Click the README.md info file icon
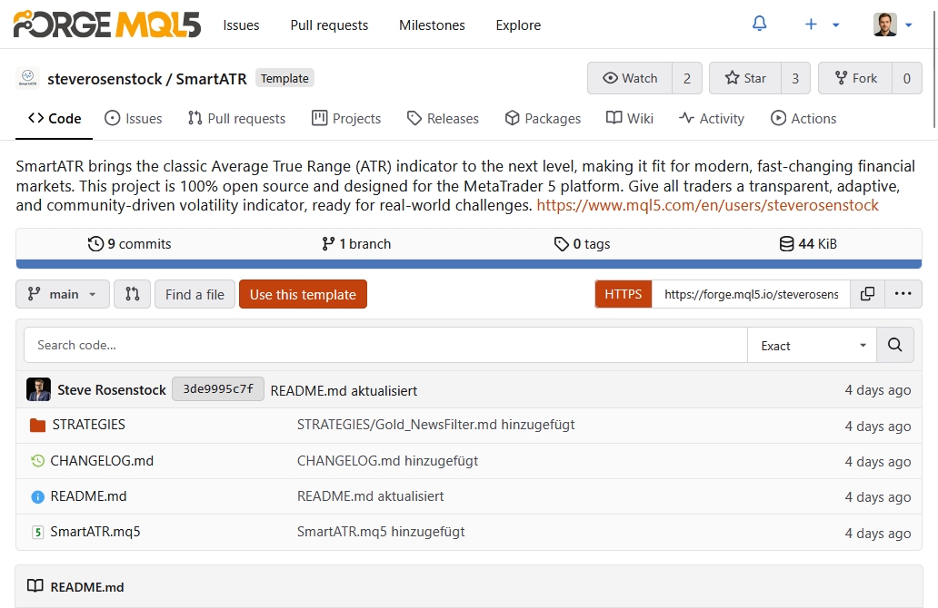This screenshot has width=938, height=608. (x=37, y=496)
